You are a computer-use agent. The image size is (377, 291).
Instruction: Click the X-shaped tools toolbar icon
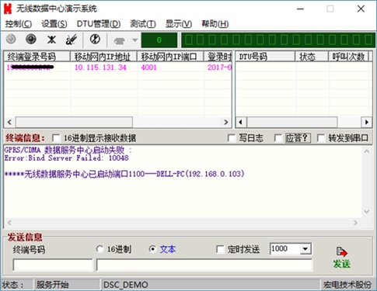(51, 40)
